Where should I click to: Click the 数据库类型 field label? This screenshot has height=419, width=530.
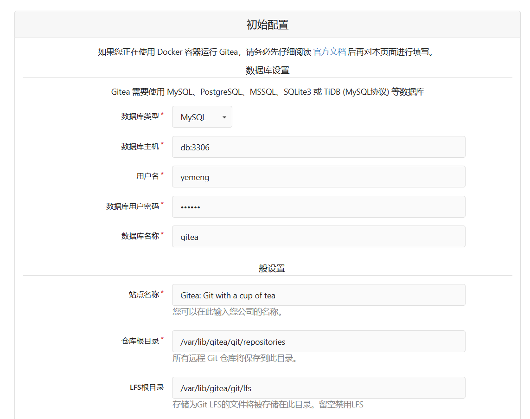pos(140,116)
